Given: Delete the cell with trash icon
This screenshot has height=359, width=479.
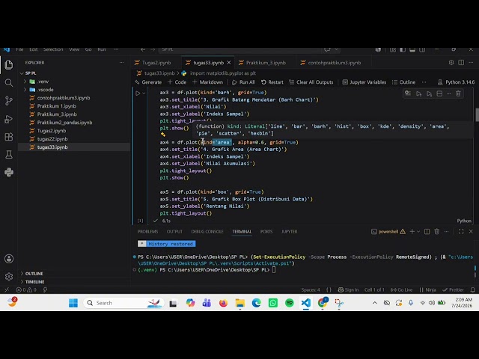Looking at the screenshot, I should [x=458, y=93].
